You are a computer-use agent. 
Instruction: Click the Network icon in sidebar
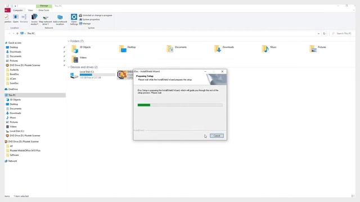point(6,161)
